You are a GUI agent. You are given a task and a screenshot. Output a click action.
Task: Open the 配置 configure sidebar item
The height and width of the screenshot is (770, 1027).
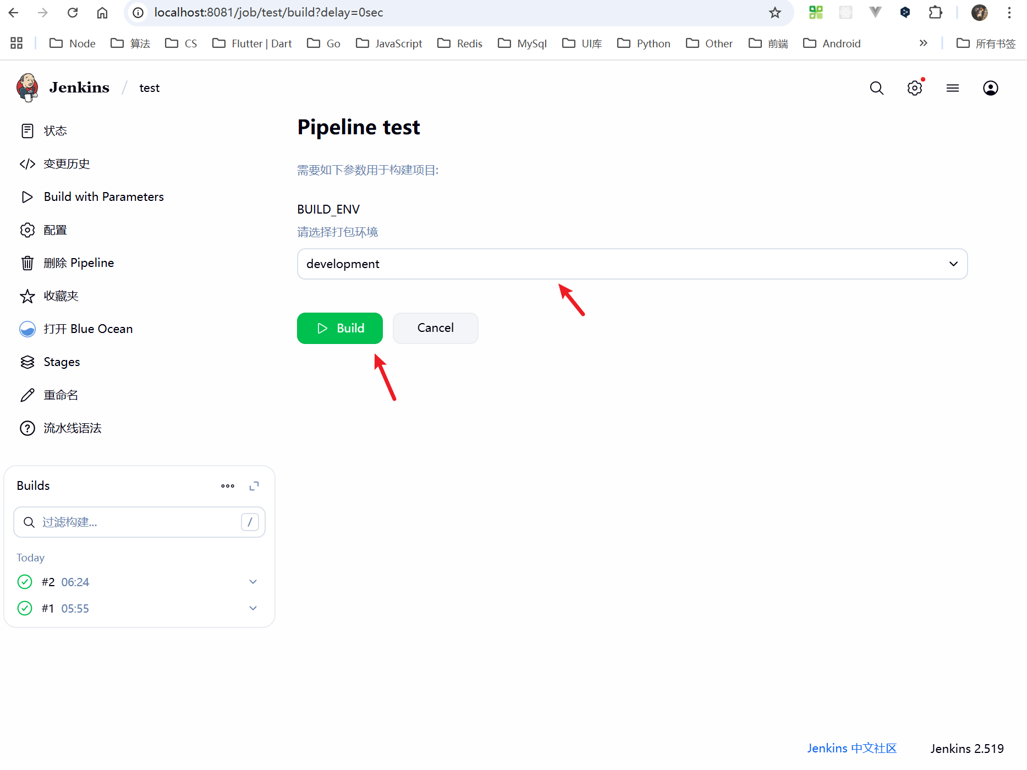55,230
